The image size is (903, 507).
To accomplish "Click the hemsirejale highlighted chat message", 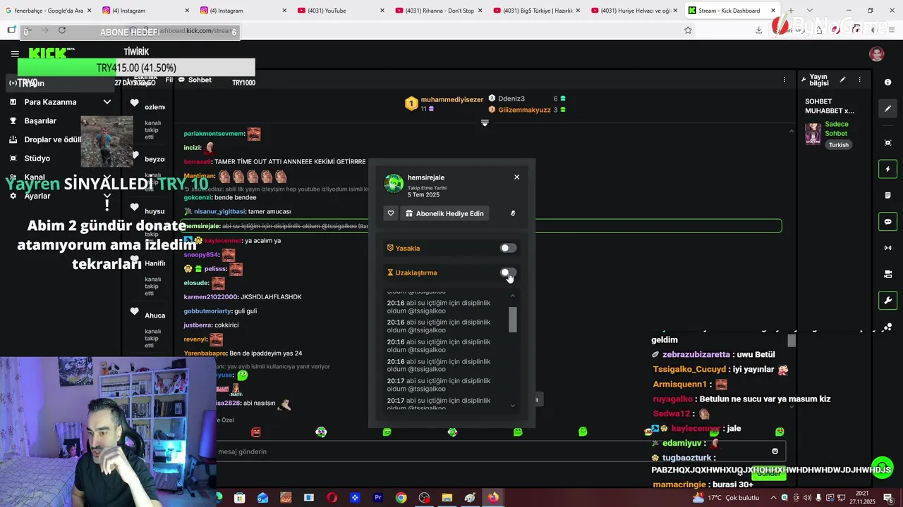I will 480,226.
